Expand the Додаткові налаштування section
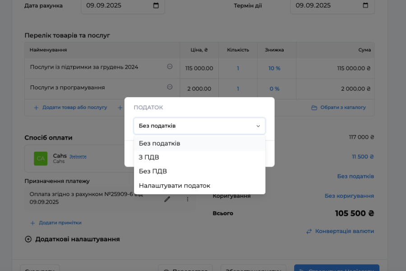 click(x=28, y=238)
